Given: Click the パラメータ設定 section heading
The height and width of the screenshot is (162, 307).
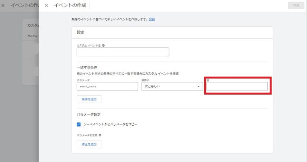Looking at the screenshot, I should coord(88,114).
